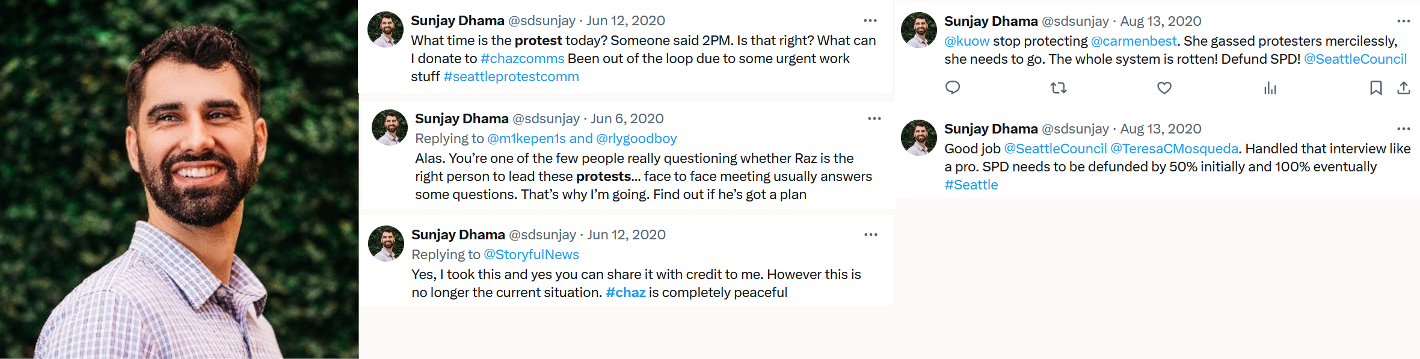Click the reply icon under the @kuow tweet
This screenshot has width=1420, height=359.
[953, 88]
